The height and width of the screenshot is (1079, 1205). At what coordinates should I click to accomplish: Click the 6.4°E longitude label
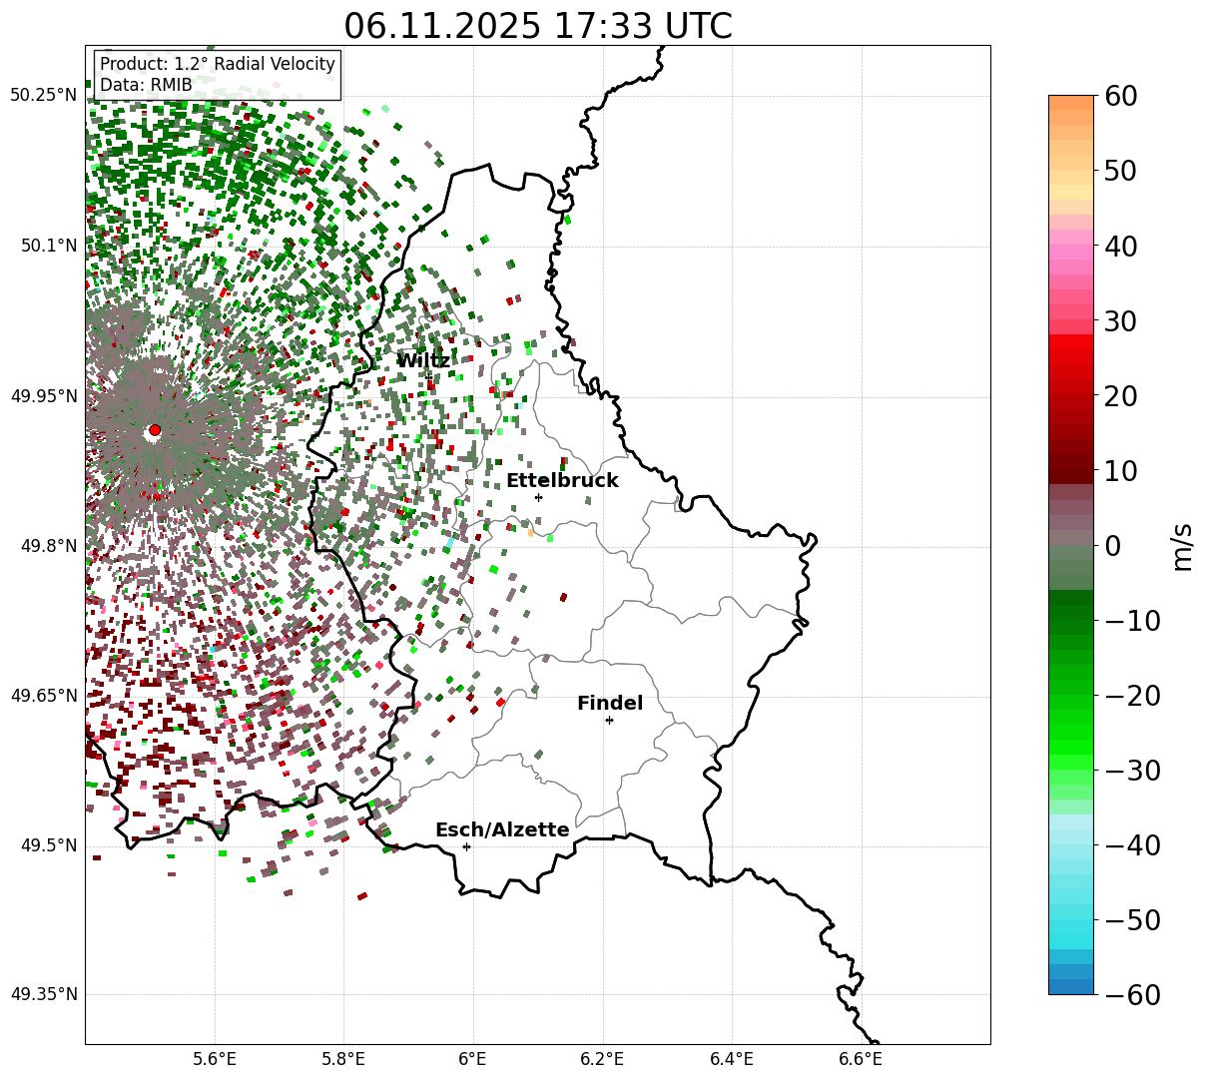pyautogui.click(x=732, y=1059)
